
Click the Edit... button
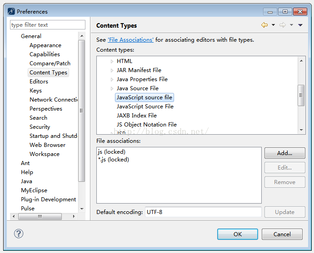pos(285,167)
